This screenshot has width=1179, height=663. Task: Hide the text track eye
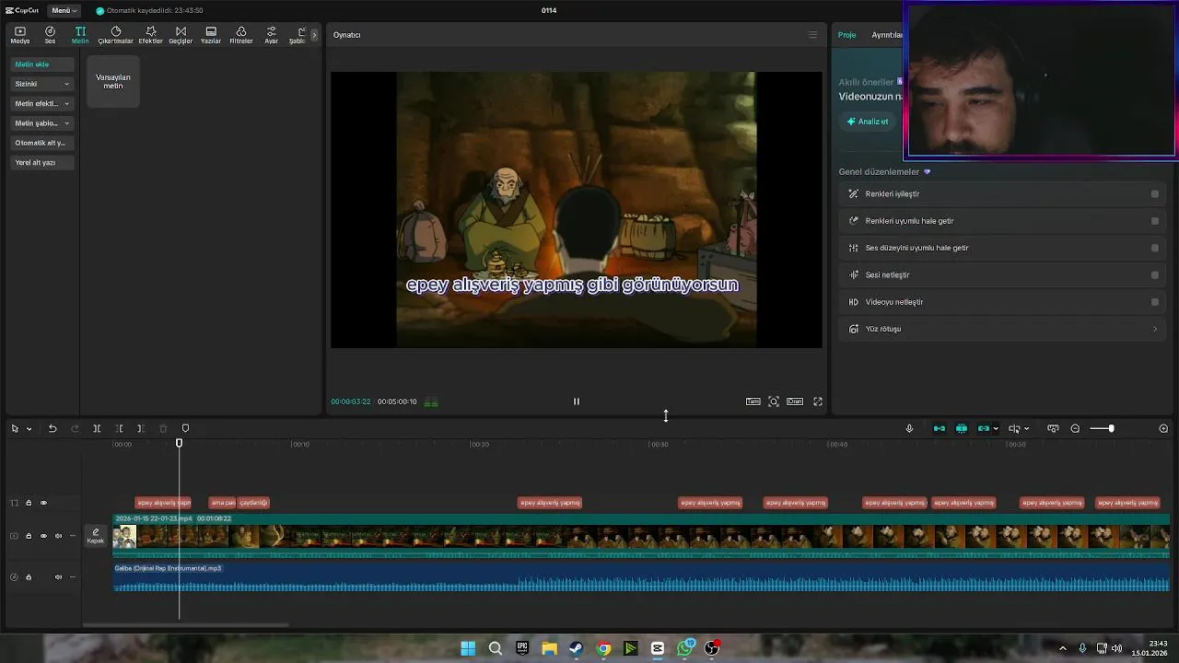coord(43,503)
